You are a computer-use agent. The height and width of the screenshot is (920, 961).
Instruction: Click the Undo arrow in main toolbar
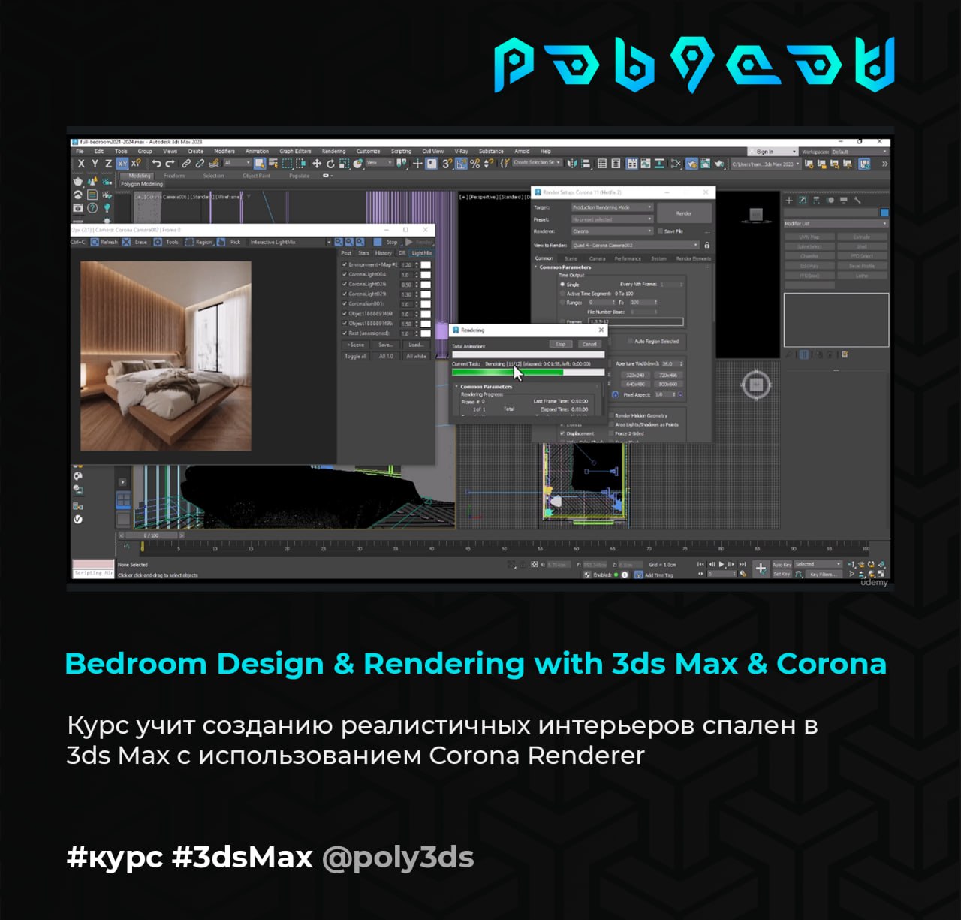156,164
